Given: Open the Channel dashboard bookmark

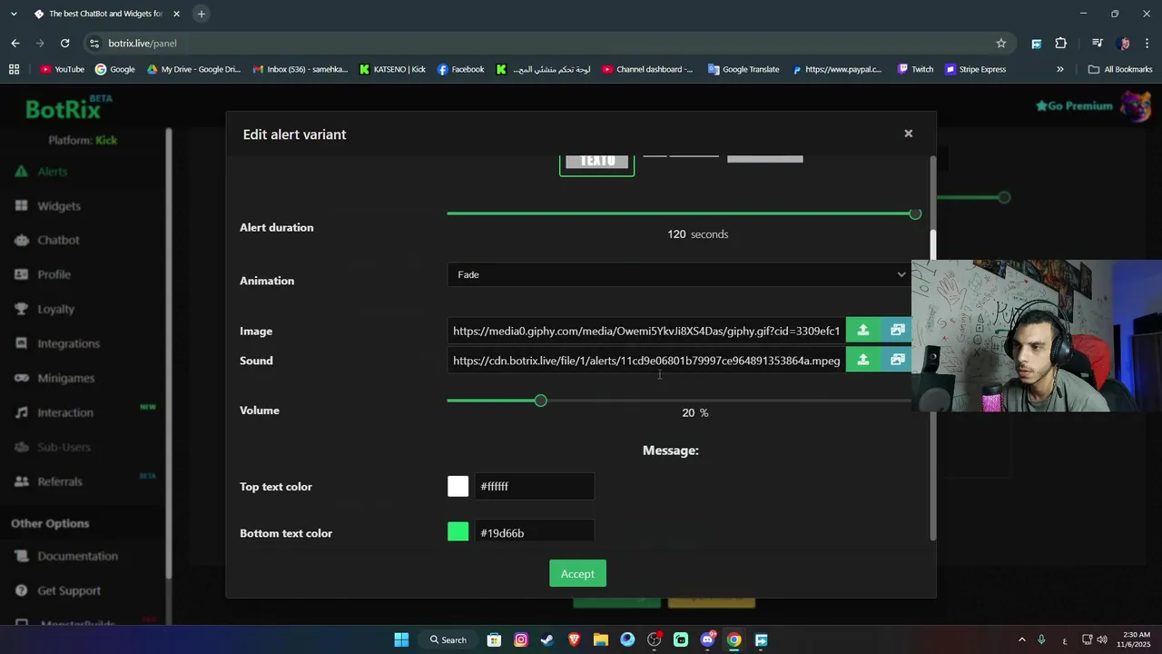Looking at the screenshot, I should 646,69.
